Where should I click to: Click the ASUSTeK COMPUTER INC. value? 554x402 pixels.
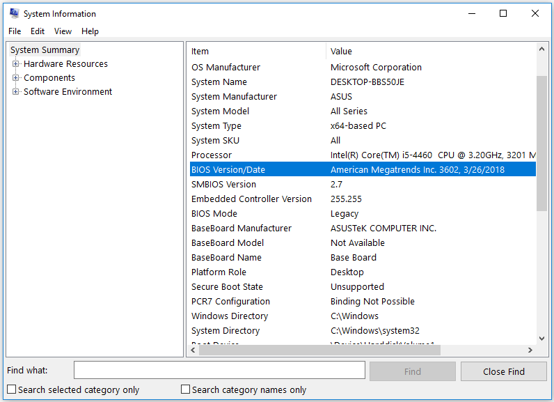click(x=383, y=228)
